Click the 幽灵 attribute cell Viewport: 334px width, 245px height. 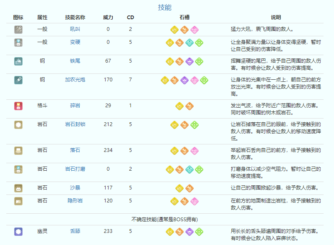42,231
